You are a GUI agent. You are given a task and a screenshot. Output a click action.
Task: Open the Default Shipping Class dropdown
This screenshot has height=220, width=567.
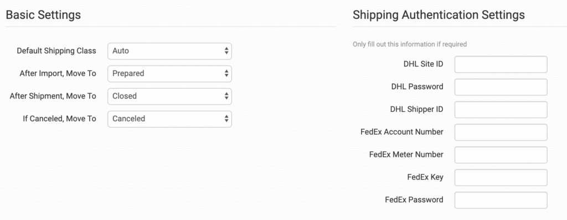click(x=169, y=51)
